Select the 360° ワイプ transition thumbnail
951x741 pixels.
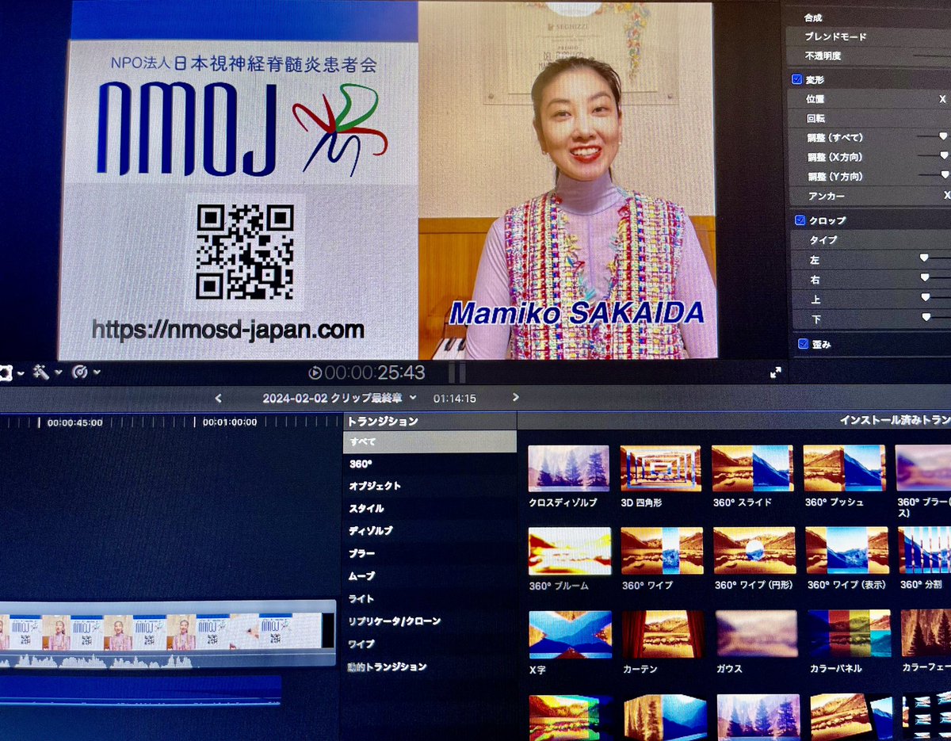(x=663, y=551)
